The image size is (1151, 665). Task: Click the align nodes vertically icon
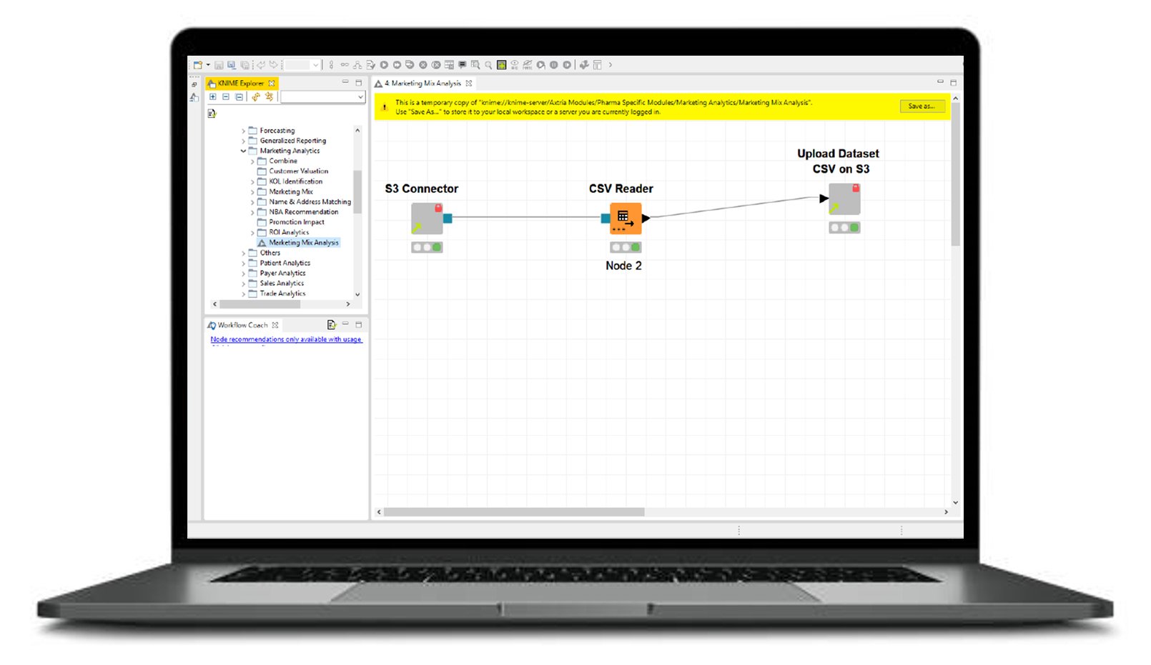coord(331,65)
